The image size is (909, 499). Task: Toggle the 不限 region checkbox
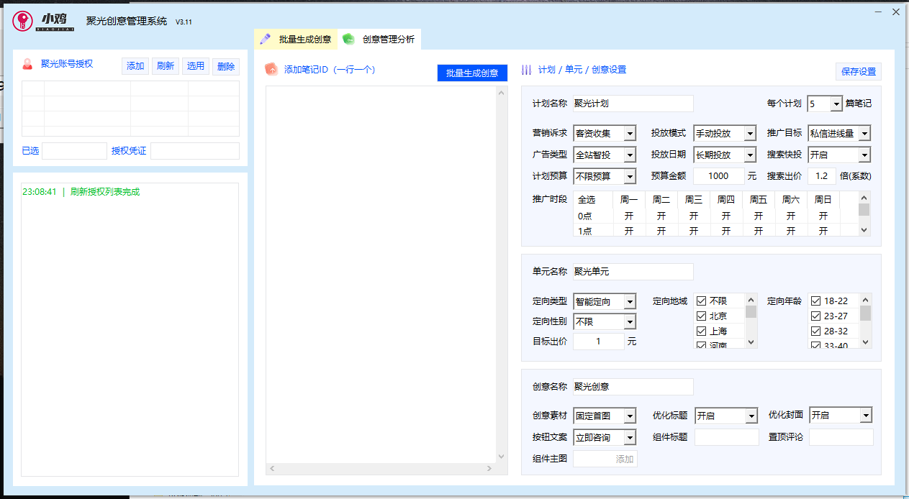tap(701, 301)
